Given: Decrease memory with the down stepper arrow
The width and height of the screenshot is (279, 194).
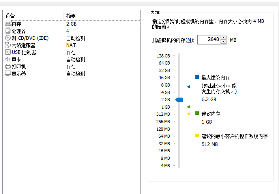Looking at the screenshot, I should click(x=224, y=42).
